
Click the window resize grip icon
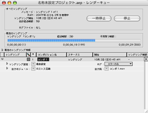[146, 111]
